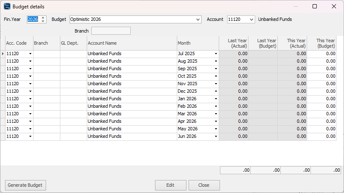Select the row indicator for Jul 2025
Image resolution: width=344 pixels, height=193 pixels.
pyautogui.click(x=3, y=53)
